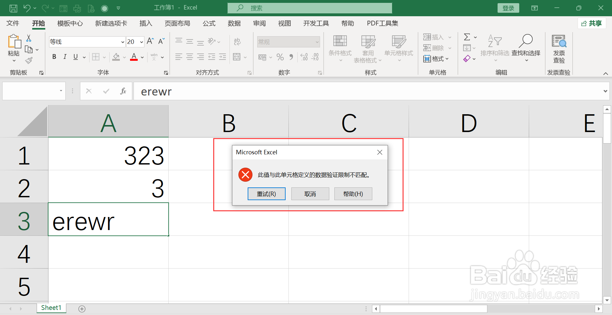Click the Share button
This screenshot has width=612, height=315.
coord(592,23)
